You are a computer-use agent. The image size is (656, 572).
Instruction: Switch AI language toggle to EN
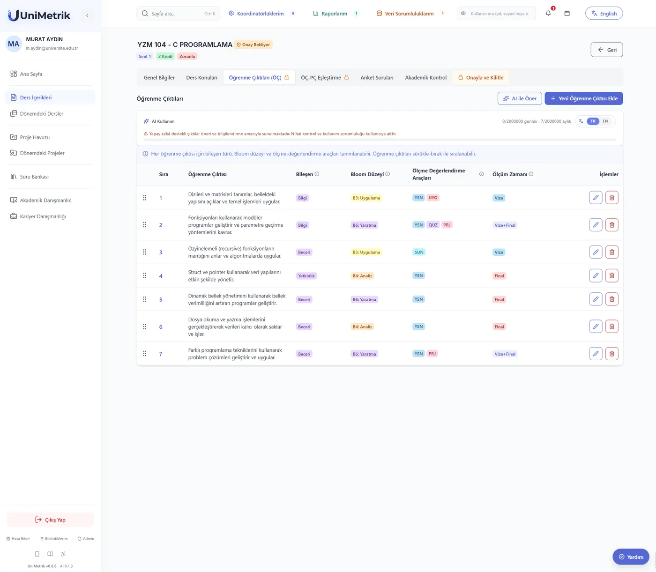click(x=605, y=121)
